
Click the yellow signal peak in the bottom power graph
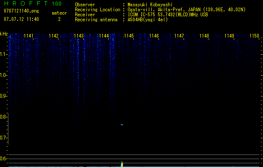click(x=122, y=164)
